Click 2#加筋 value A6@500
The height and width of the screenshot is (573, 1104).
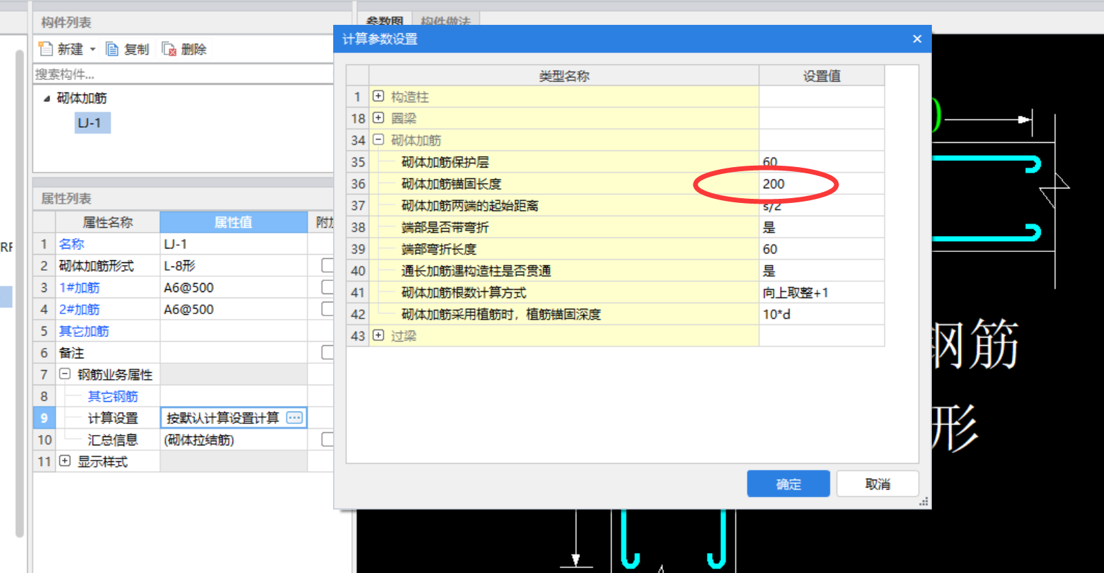coord(234,309)
